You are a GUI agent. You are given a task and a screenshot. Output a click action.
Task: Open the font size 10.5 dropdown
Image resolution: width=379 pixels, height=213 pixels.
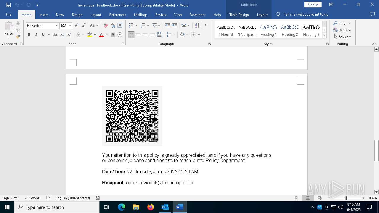[70, 26]
